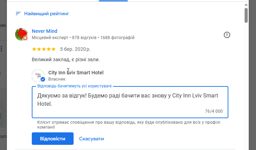The height and width of the screenshot is (150, 256).
Task: Click the vertical scrollbar thumb
Action: click(x=246, y=15)
